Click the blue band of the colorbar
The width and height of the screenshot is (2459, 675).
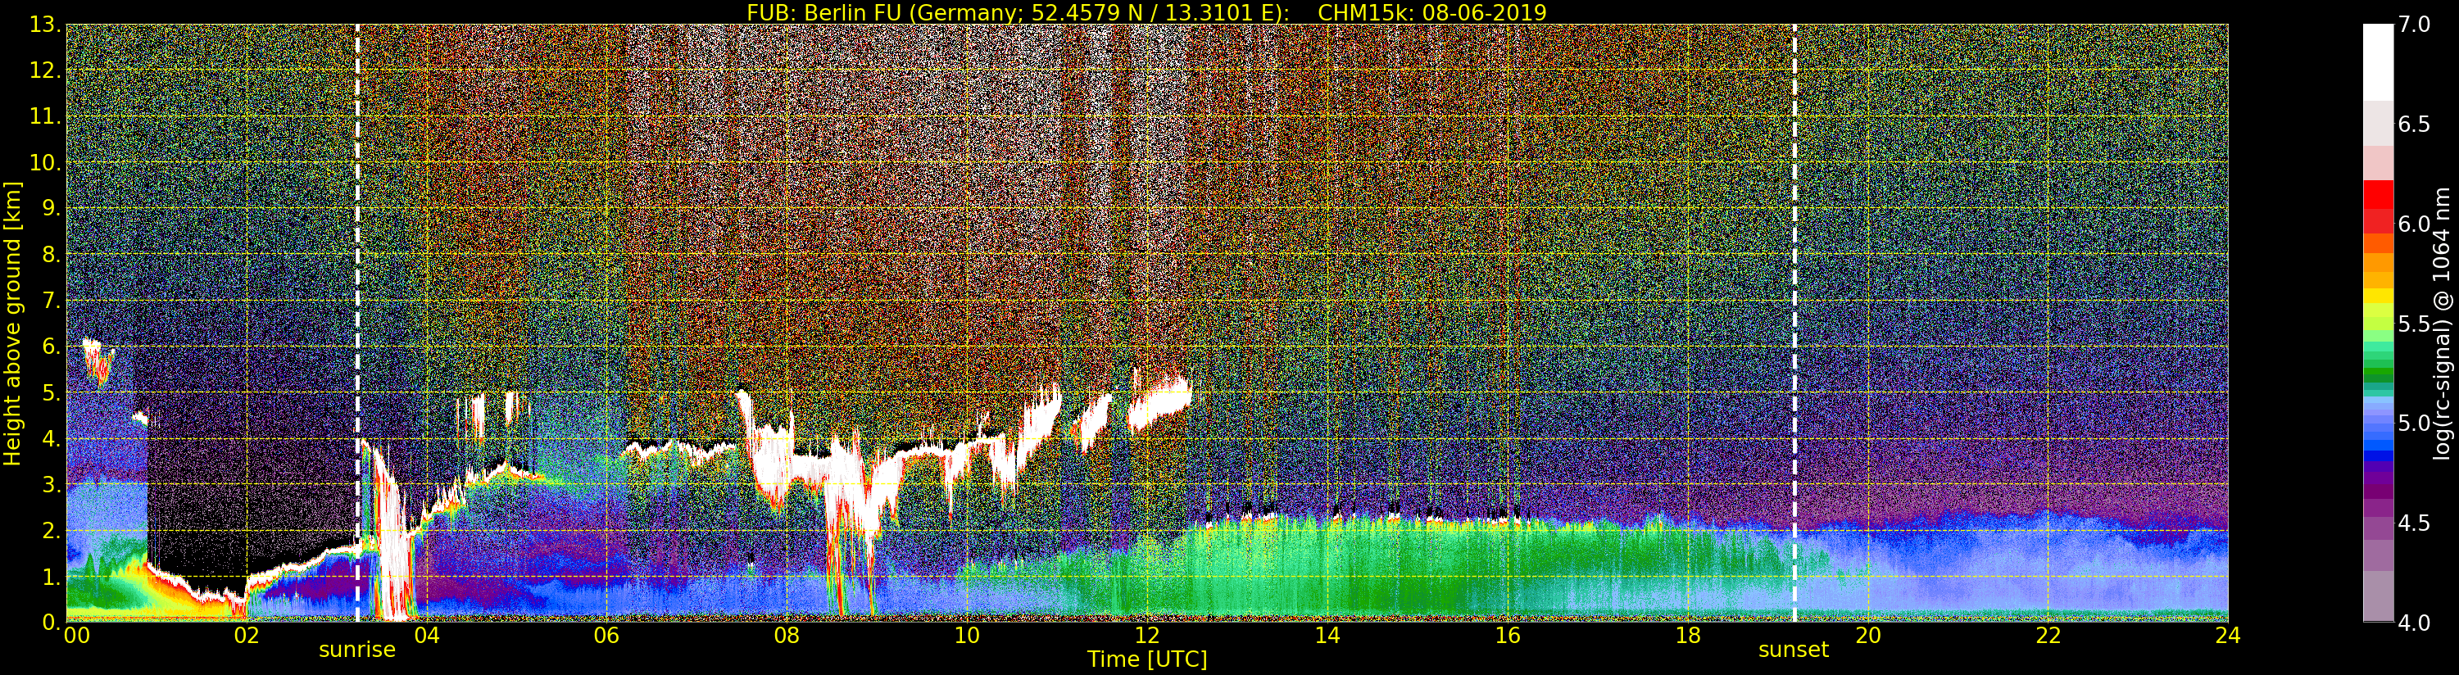[2378, 437]
